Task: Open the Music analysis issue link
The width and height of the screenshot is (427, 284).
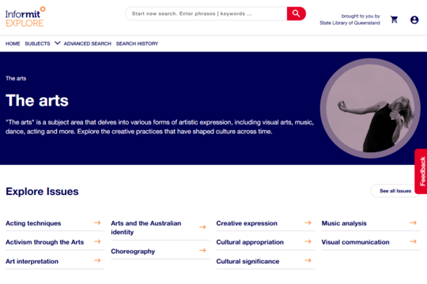Action: pos(344,223)
